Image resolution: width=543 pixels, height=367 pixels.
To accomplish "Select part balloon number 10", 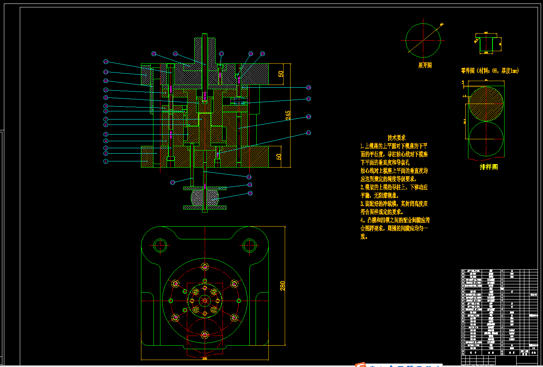I will (x=106, y=97).
